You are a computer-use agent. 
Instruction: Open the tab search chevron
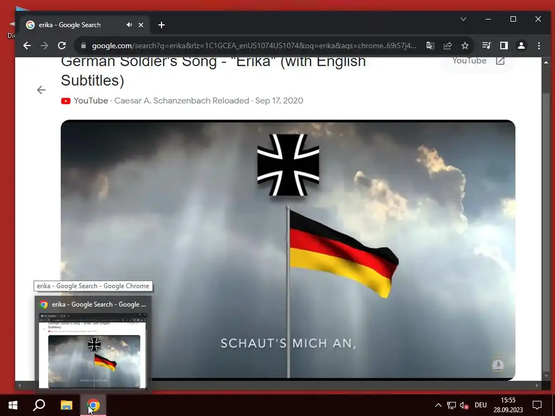tap(463, 19)
